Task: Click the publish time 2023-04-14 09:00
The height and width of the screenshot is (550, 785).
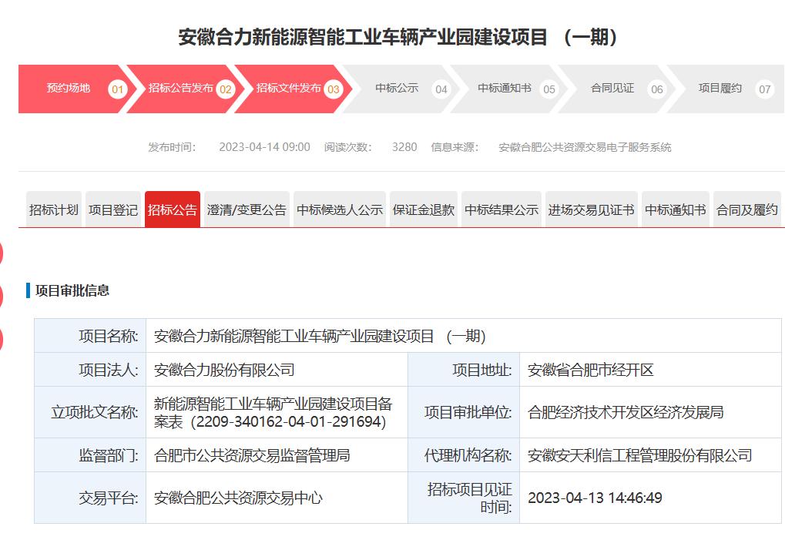Action: click(264, 147)
